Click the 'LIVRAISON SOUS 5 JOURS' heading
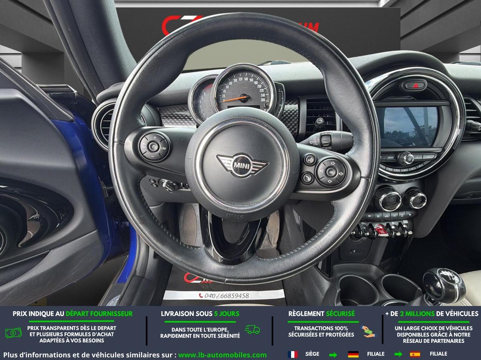This screenshot has height=360, width=481. (200, 314)
